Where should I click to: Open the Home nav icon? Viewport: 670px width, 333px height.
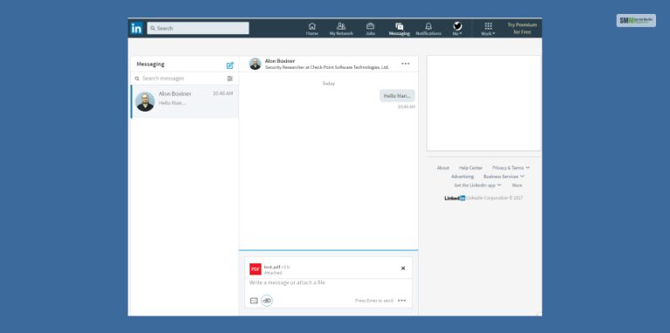coord(312,29)
